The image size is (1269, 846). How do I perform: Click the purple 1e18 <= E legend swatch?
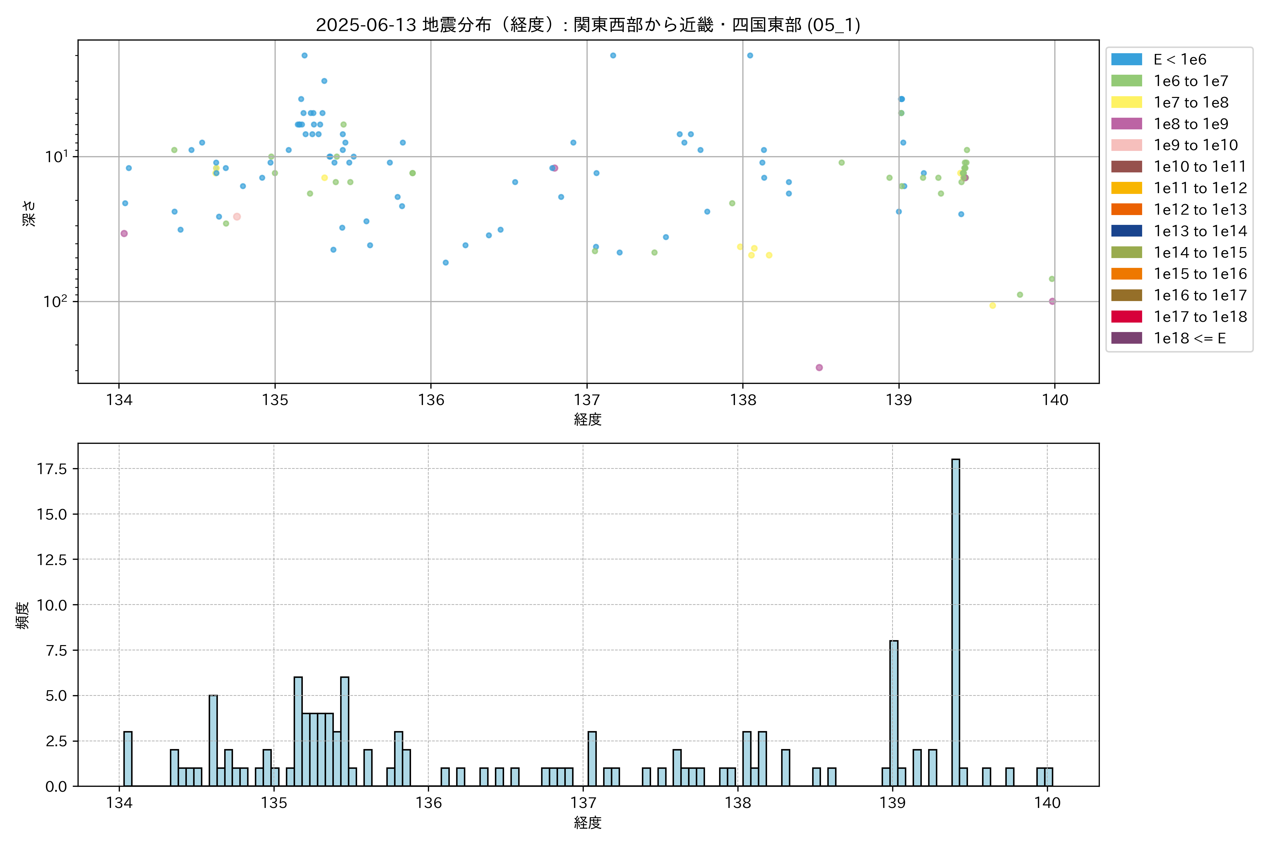pyautogui.click(x=1126, y=338)
